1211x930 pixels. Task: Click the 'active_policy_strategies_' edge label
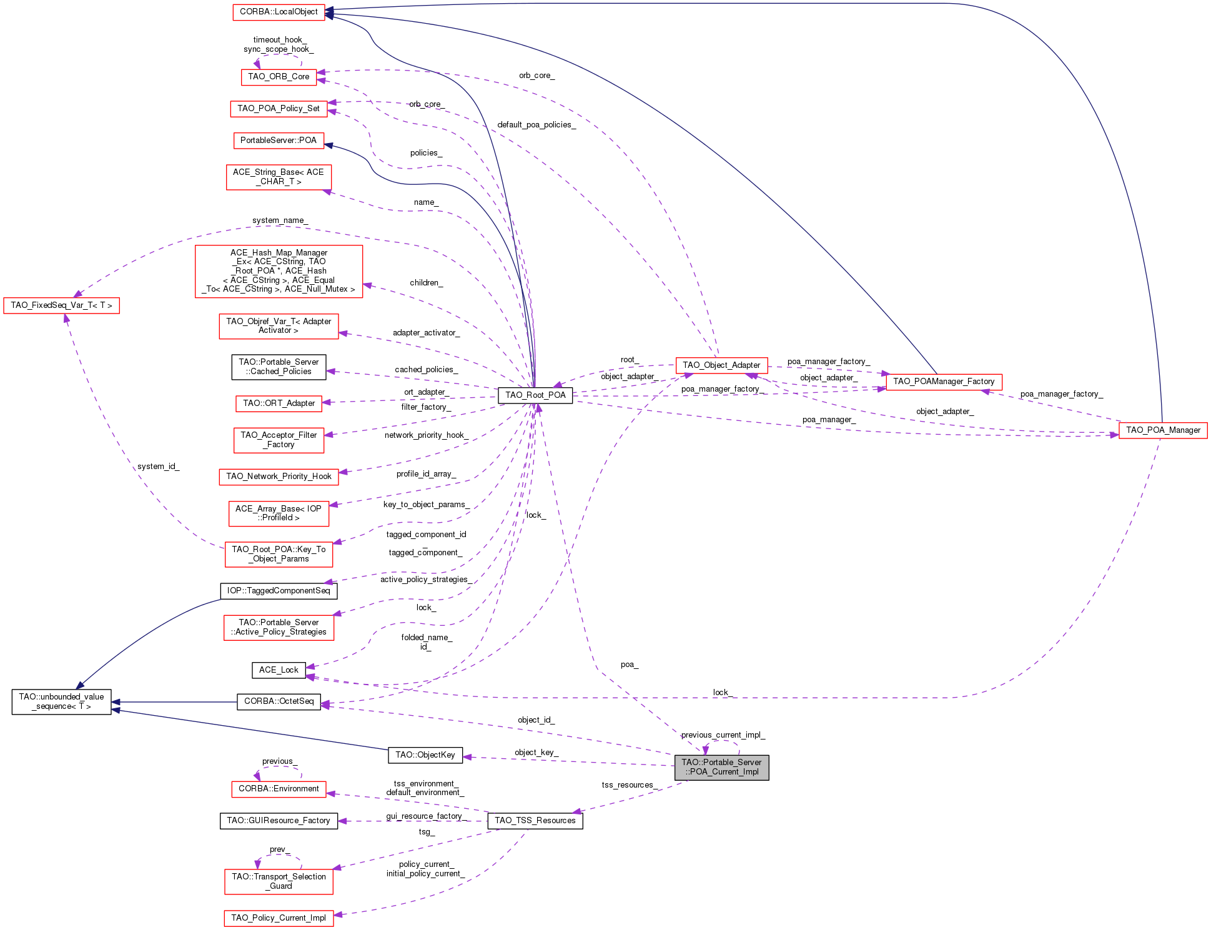tap(427, 580)
